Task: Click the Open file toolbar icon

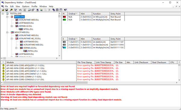Action: pos(3,10)
